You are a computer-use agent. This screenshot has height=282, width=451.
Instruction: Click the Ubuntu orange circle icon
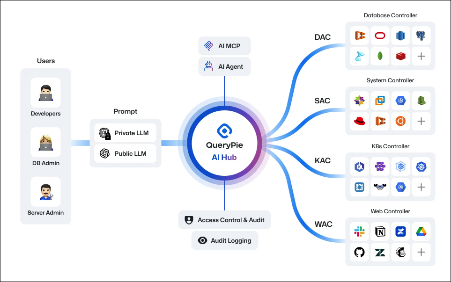tap(400, 121)
